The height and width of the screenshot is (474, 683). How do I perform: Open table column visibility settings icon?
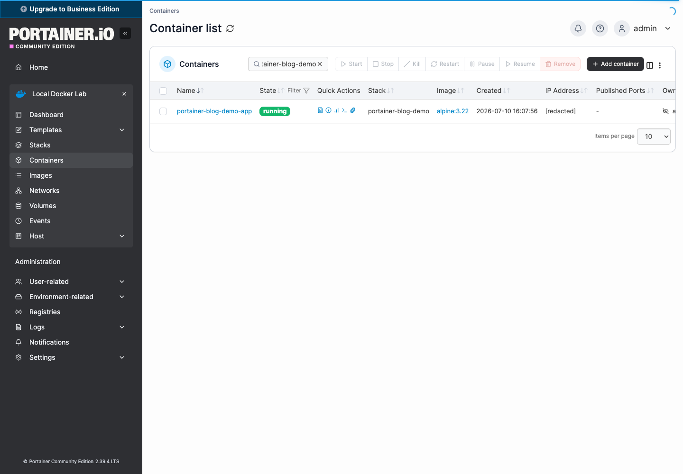pyautogui.click(x=650, y=65)
